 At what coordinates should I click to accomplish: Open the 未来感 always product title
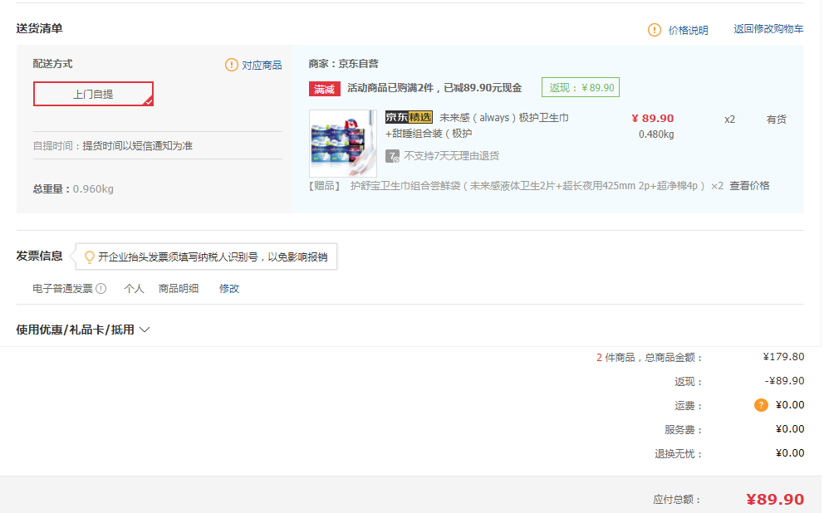click(477, 125)
